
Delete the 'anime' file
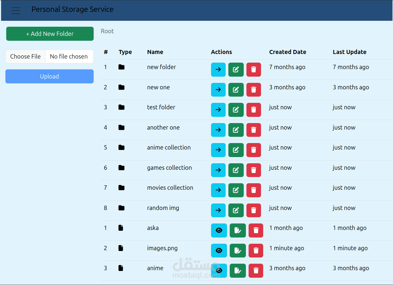[256, 271]
